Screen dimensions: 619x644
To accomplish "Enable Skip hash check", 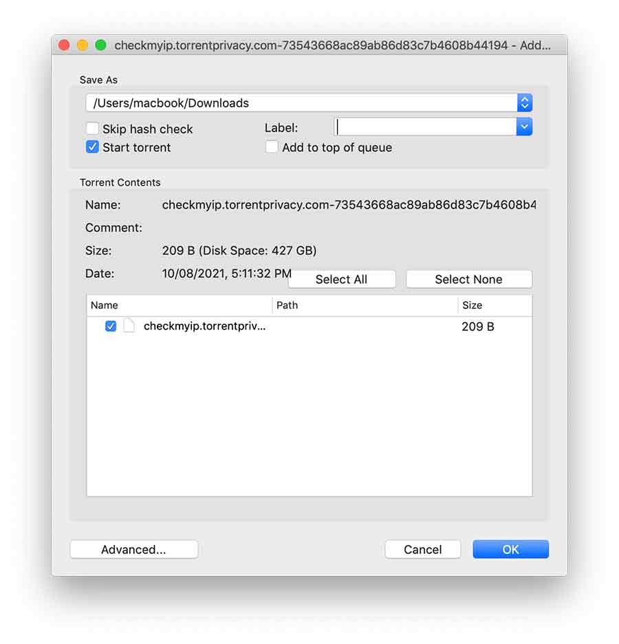I will click(x=92, y=128).
